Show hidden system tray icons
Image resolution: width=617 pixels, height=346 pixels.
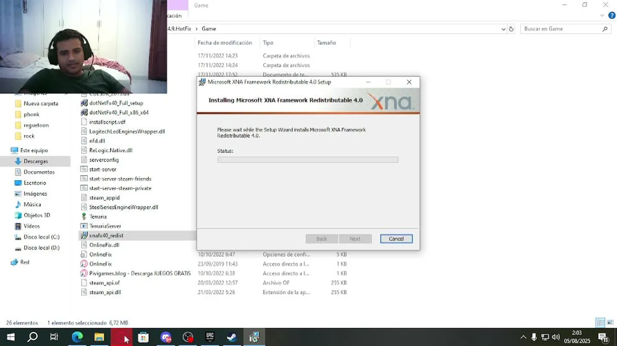coord(523,337)
